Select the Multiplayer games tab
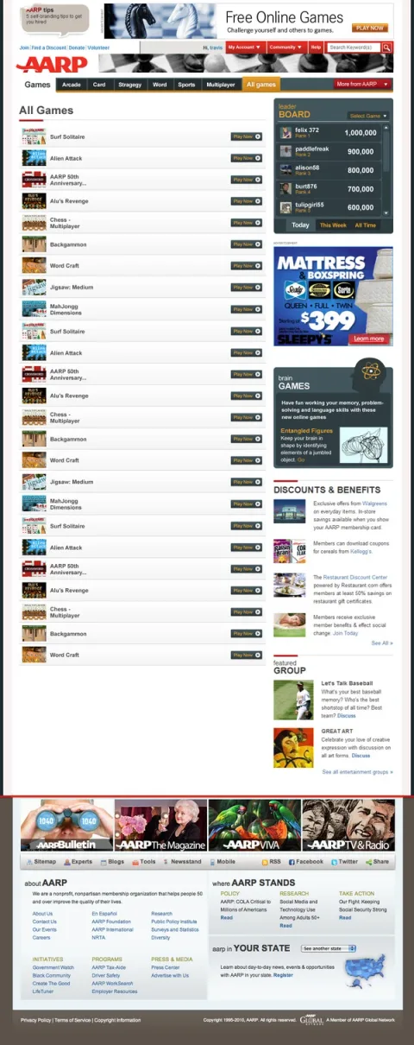 tap(220, 85)
